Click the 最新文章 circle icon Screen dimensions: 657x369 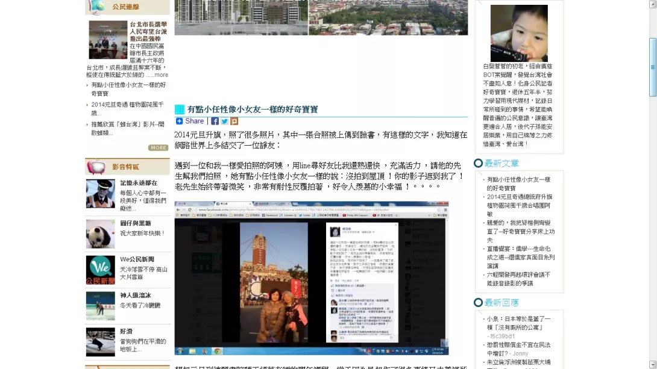(x=478, y=163)
